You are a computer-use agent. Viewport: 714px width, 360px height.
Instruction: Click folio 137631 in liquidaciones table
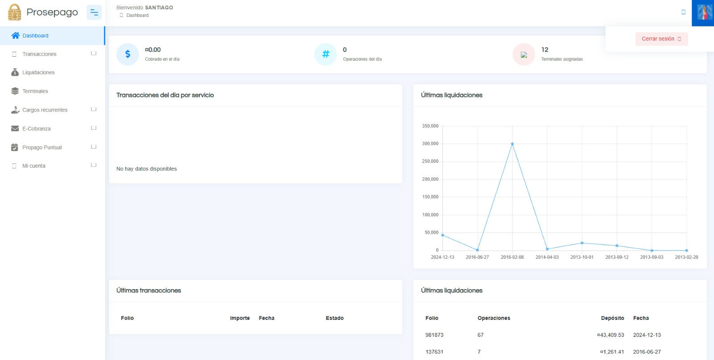[x=434, y=352]
